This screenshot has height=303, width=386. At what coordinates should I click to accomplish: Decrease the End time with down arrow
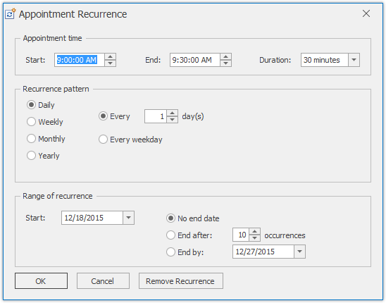[225, 63]
